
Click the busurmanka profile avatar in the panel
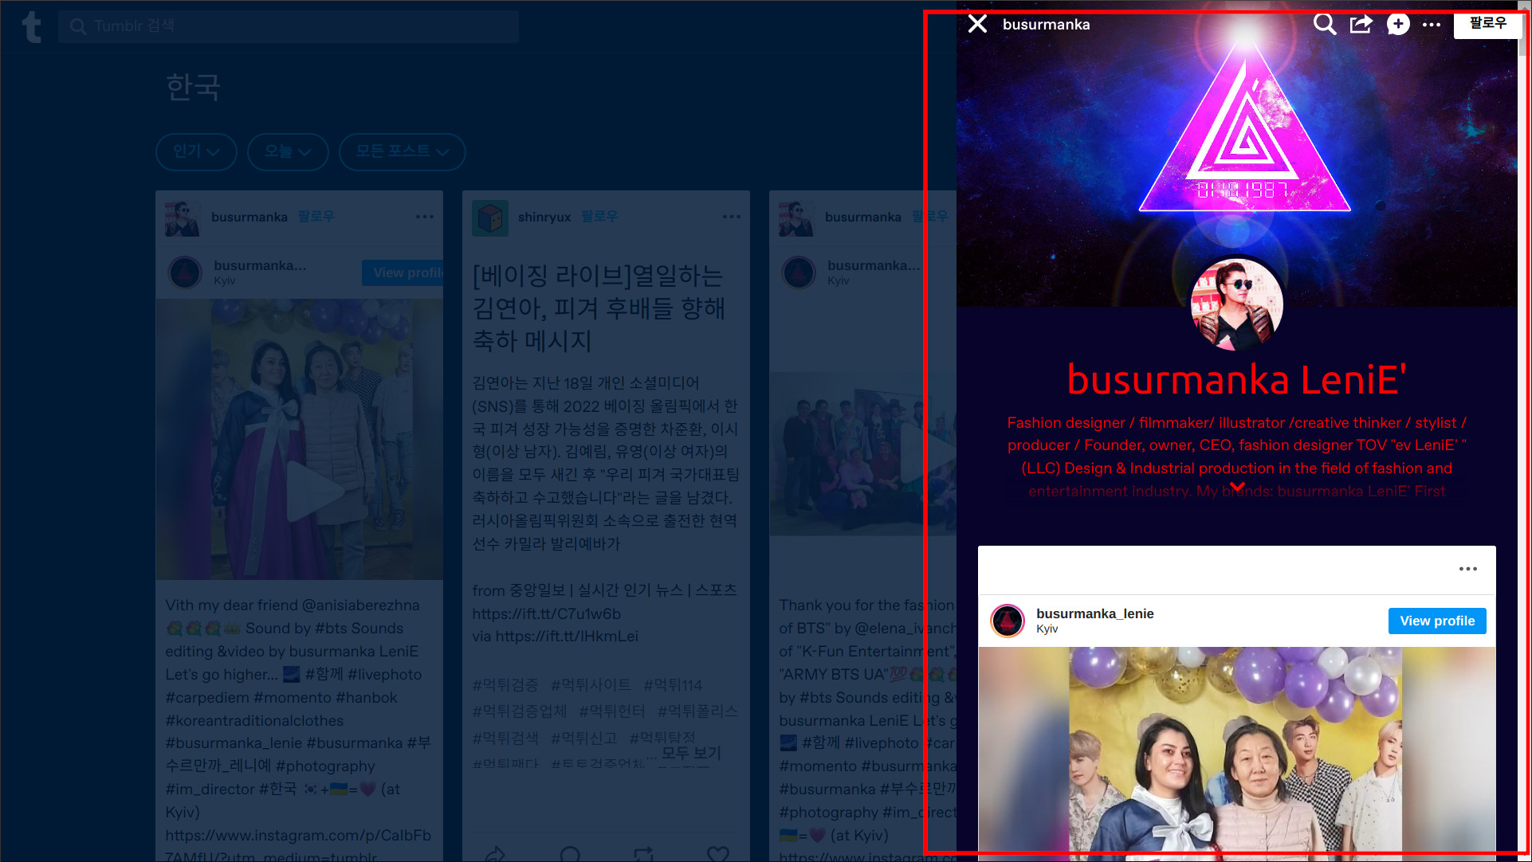1236,304
